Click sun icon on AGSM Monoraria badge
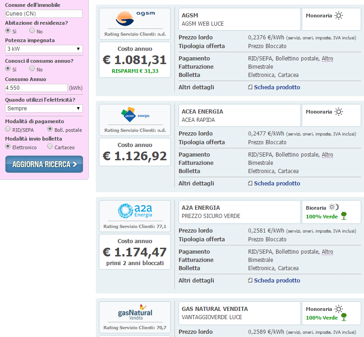 click(339, 16)
